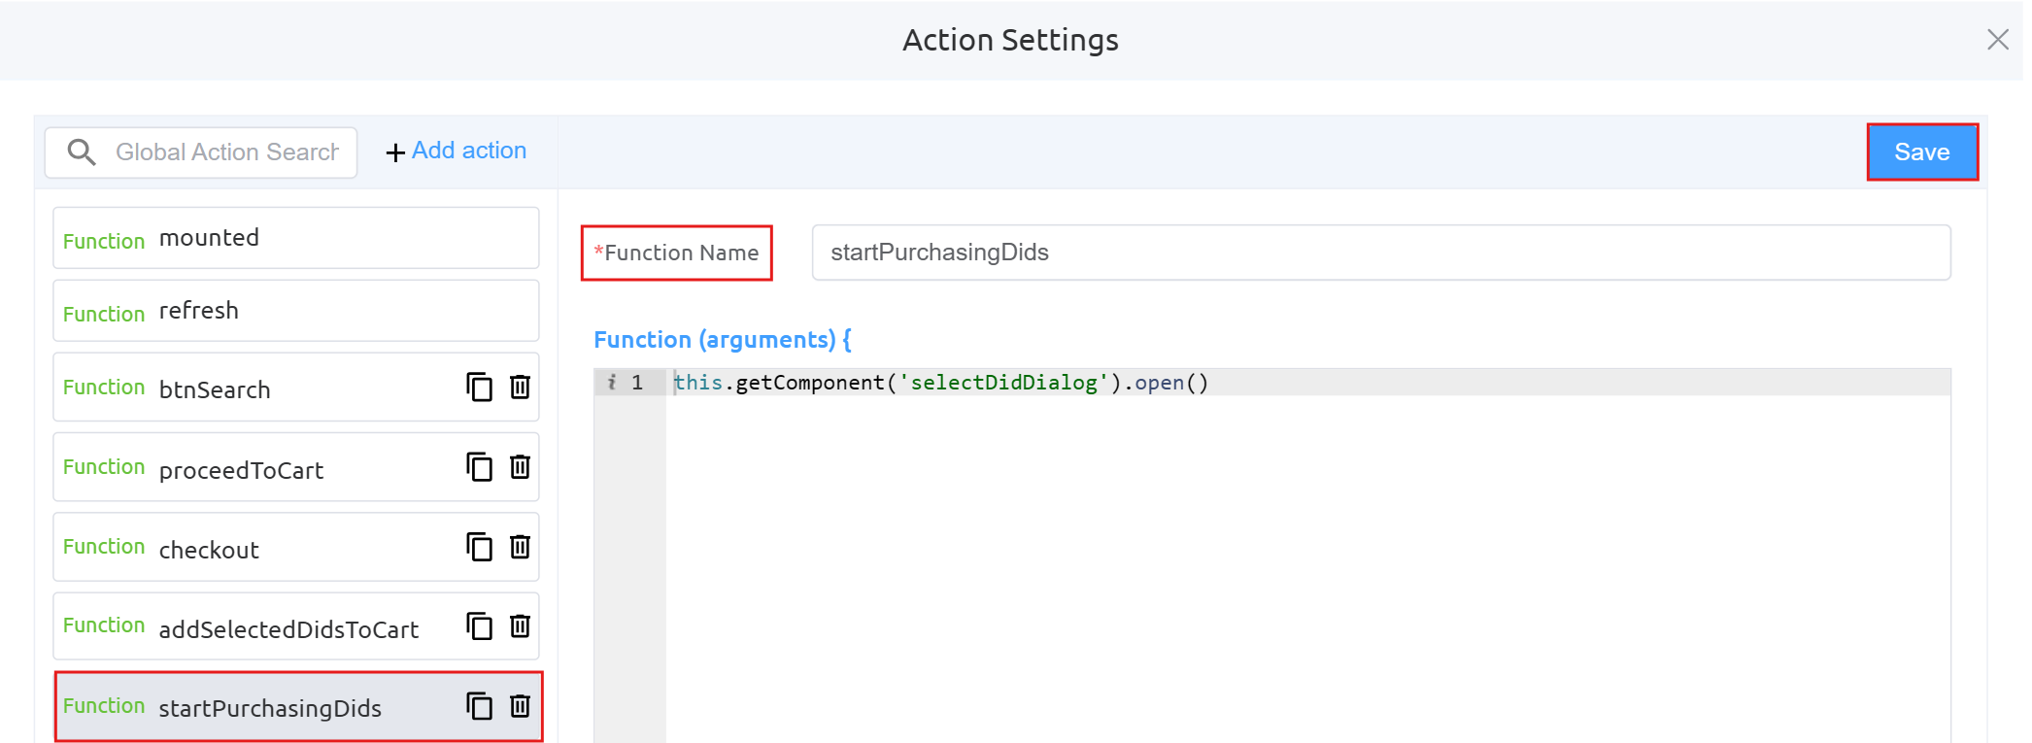Copy the startPurchasingDids function
The height and width of the screenshot is (743, 2032).
pos(479,706)
